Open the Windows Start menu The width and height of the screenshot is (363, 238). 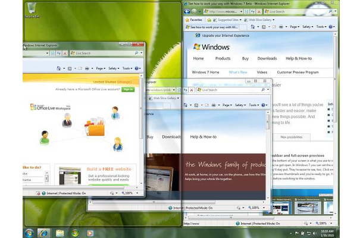[29, 233]
